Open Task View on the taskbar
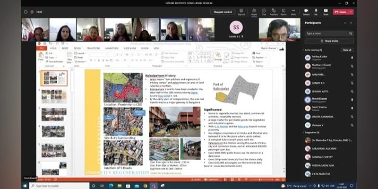The width and height of the screenshot is (378, 189). click(x=102, y=186)
